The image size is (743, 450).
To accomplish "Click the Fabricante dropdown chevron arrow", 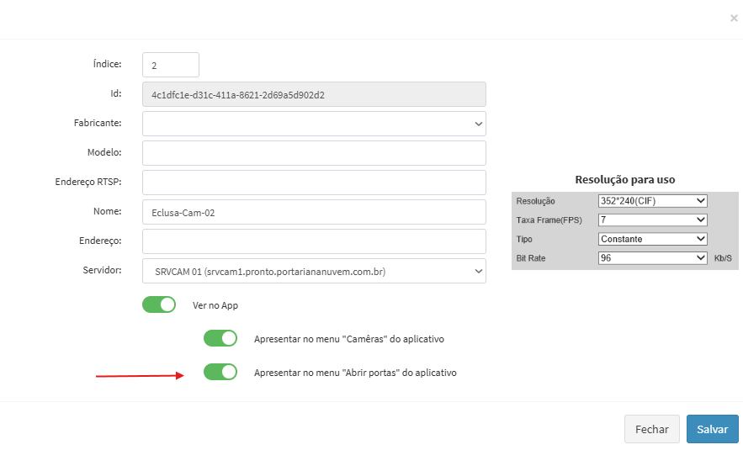I will 478,124.
